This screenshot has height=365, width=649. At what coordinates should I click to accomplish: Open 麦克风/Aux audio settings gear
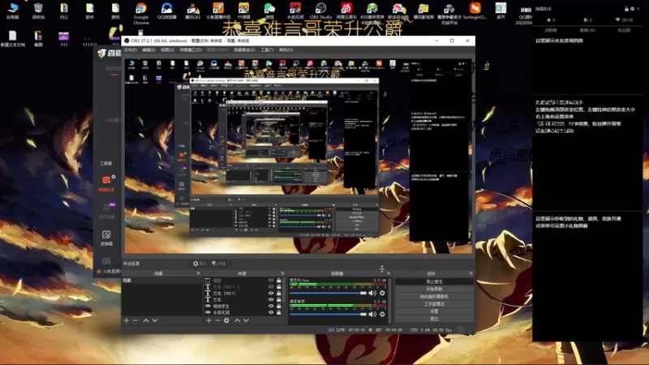(x=382, y=293)
